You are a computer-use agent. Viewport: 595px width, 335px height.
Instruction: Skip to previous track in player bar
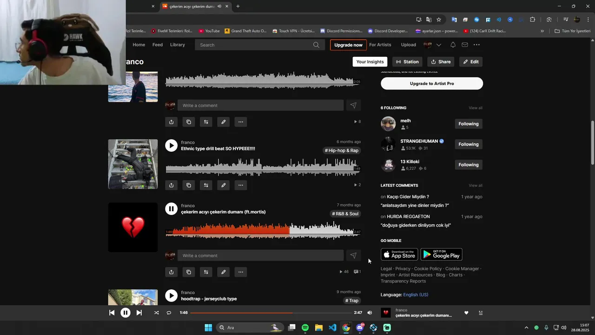[112, 313]
